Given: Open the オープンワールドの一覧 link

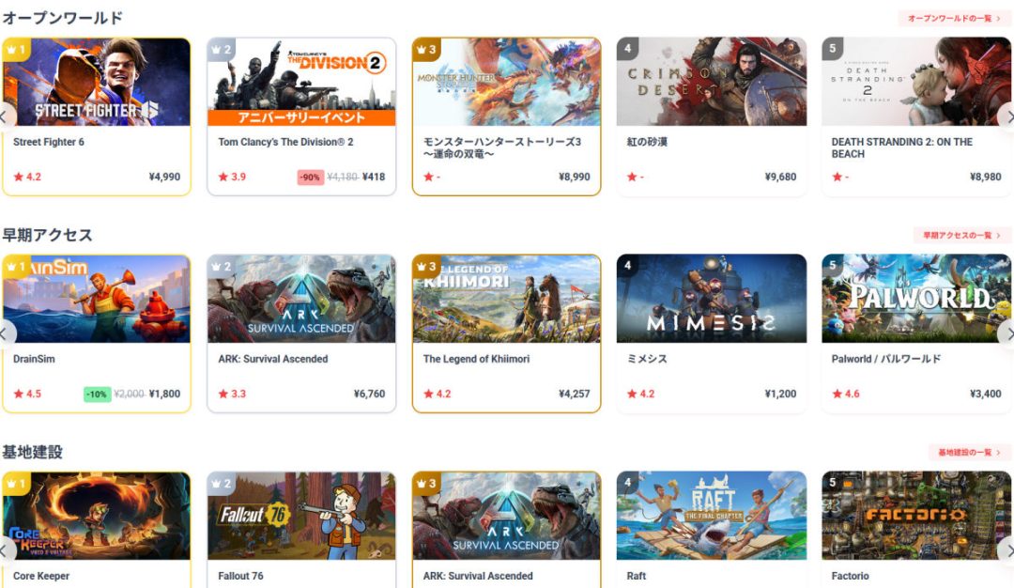Looking at the screenshot, I should click(x=953, y=18).
